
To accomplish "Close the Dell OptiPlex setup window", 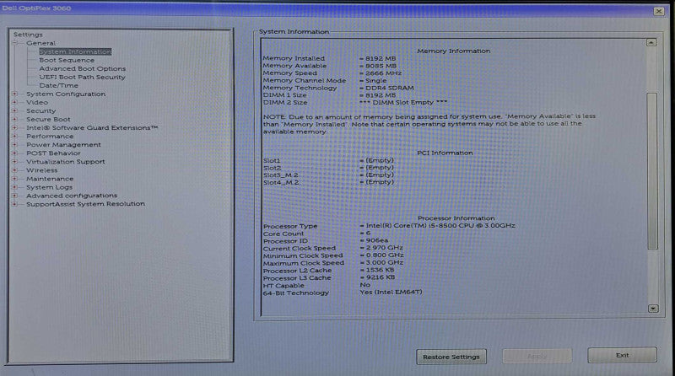I will (x=659, y=11).
